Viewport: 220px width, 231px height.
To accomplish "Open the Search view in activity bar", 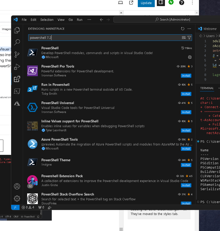I will point(17,42).
